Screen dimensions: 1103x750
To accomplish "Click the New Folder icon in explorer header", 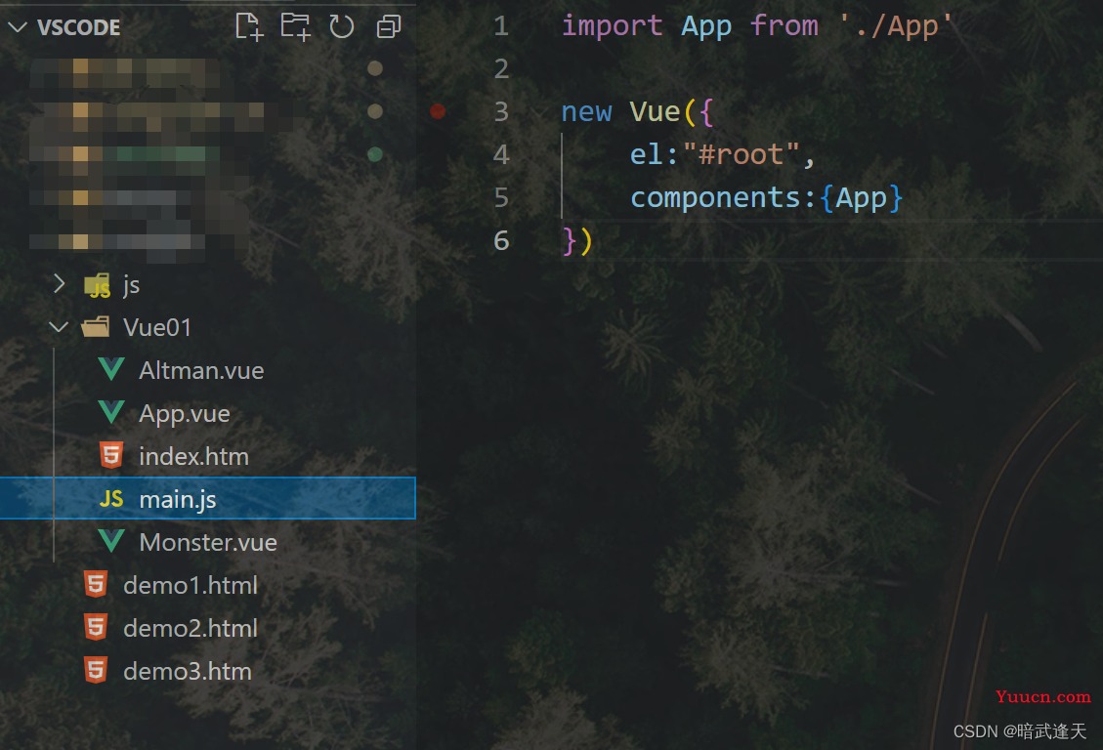I will tap(295, 26).
